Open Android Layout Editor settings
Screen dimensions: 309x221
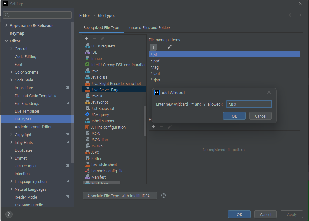point(33,127)
